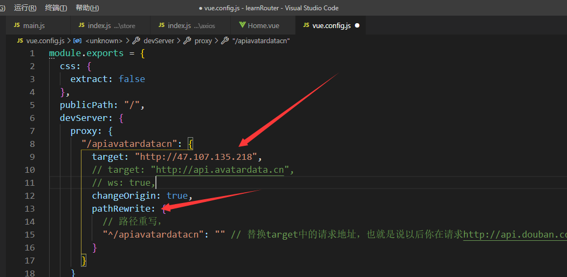Click the wrench icon before "/apiavatardatacn" breadcrumb
Screen dimensions: 567x277
[x=225, y=41]
